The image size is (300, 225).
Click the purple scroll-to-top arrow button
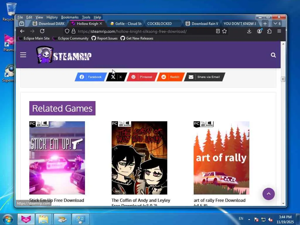(x=268, y=194)
